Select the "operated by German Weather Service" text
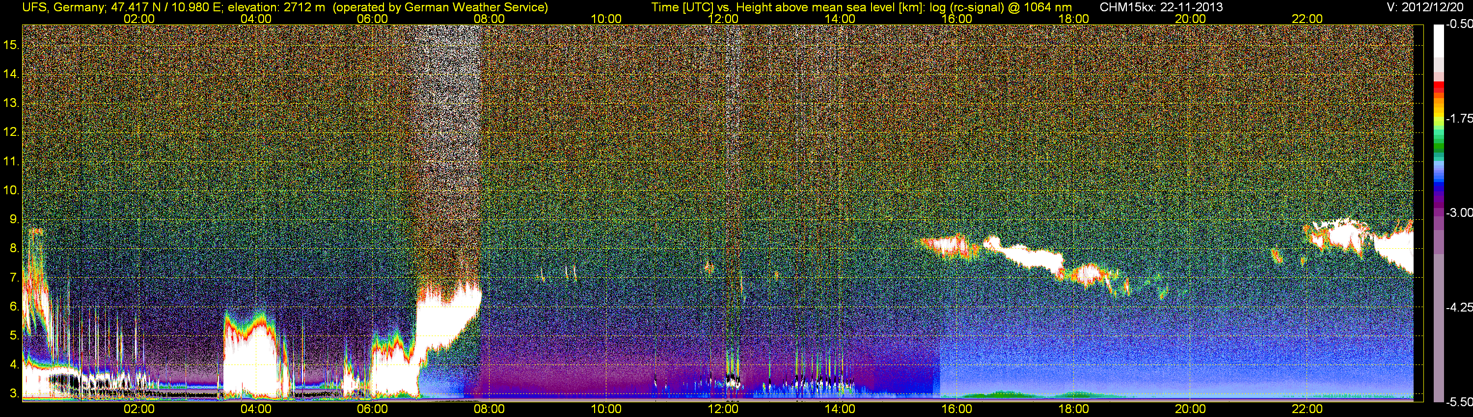The width and height of the screenshot is (1473, 417). pyautogui.click(x=440, y=7)
